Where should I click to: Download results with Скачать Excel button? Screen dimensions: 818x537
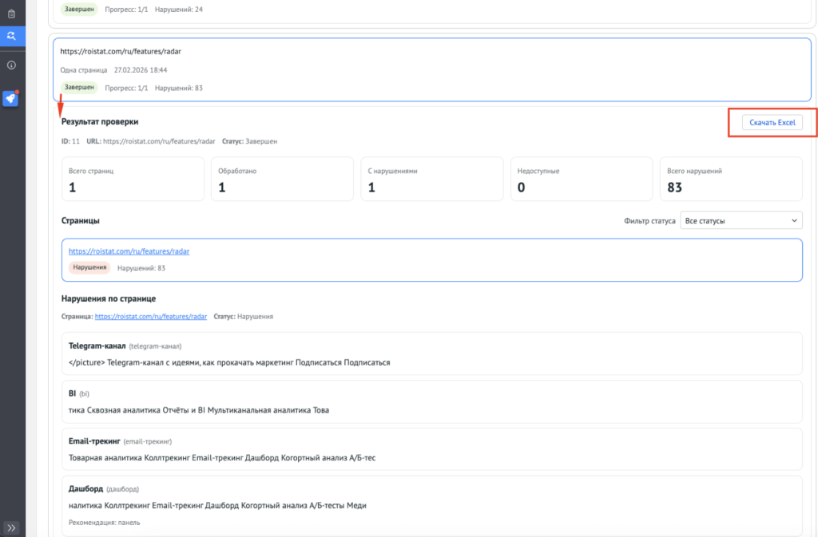click(x=771, y=123)
